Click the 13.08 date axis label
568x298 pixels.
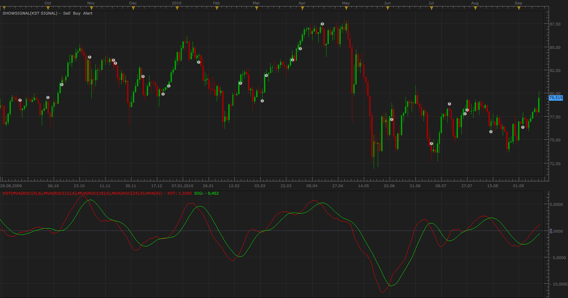pyautogui.click(x=493, y=186)
